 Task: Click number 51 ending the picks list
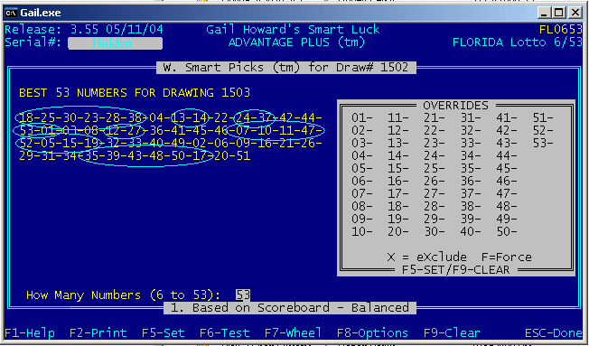pos(243,155)
